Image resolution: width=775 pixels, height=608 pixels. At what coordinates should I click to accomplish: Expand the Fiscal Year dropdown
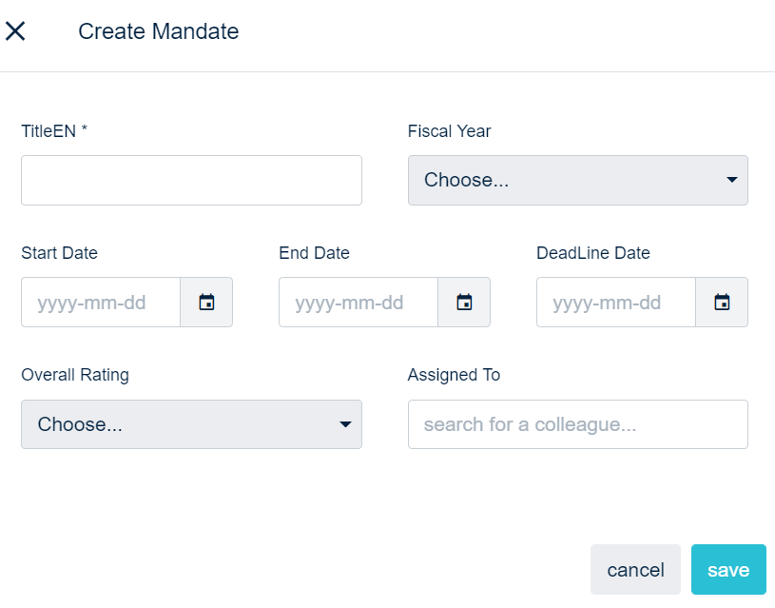pos(577,181)
